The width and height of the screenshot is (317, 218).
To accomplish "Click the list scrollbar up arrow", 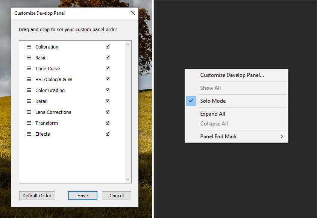I will [x=127, y=44].
